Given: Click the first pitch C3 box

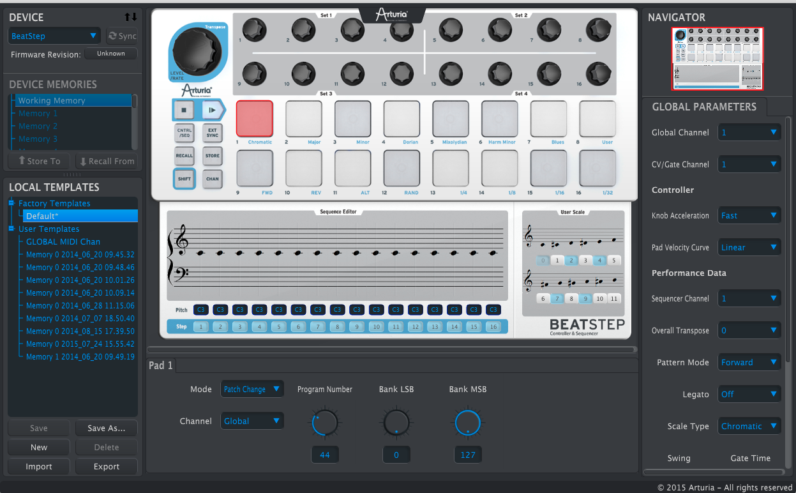Looking at the screenshot, I should (200, 310).
